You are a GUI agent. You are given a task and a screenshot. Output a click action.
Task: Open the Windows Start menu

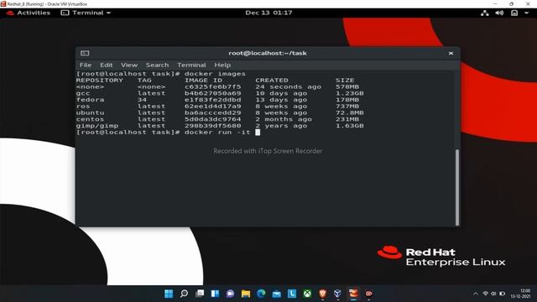pos(169,294)
